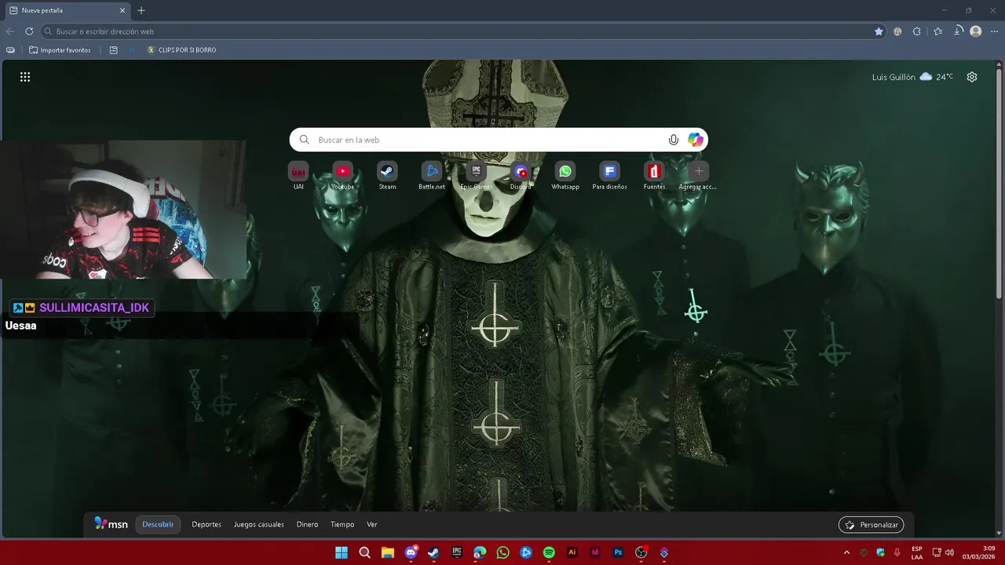Open File Explorer from taskbar

[388, 552]
